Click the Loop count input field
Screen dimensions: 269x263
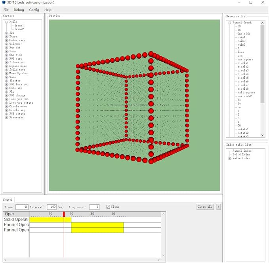[x=94, y=207]
